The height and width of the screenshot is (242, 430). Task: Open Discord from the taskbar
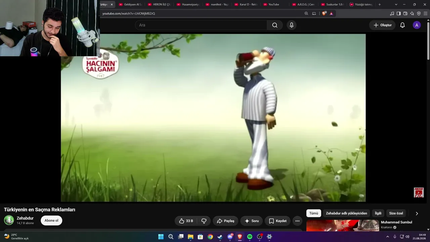[230, 237]
